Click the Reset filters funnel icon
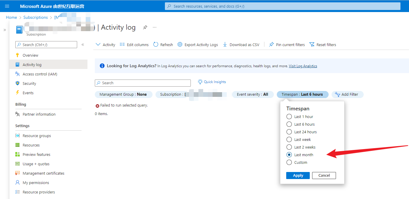This screenshot has height=199, width=409. coord(312,45)
